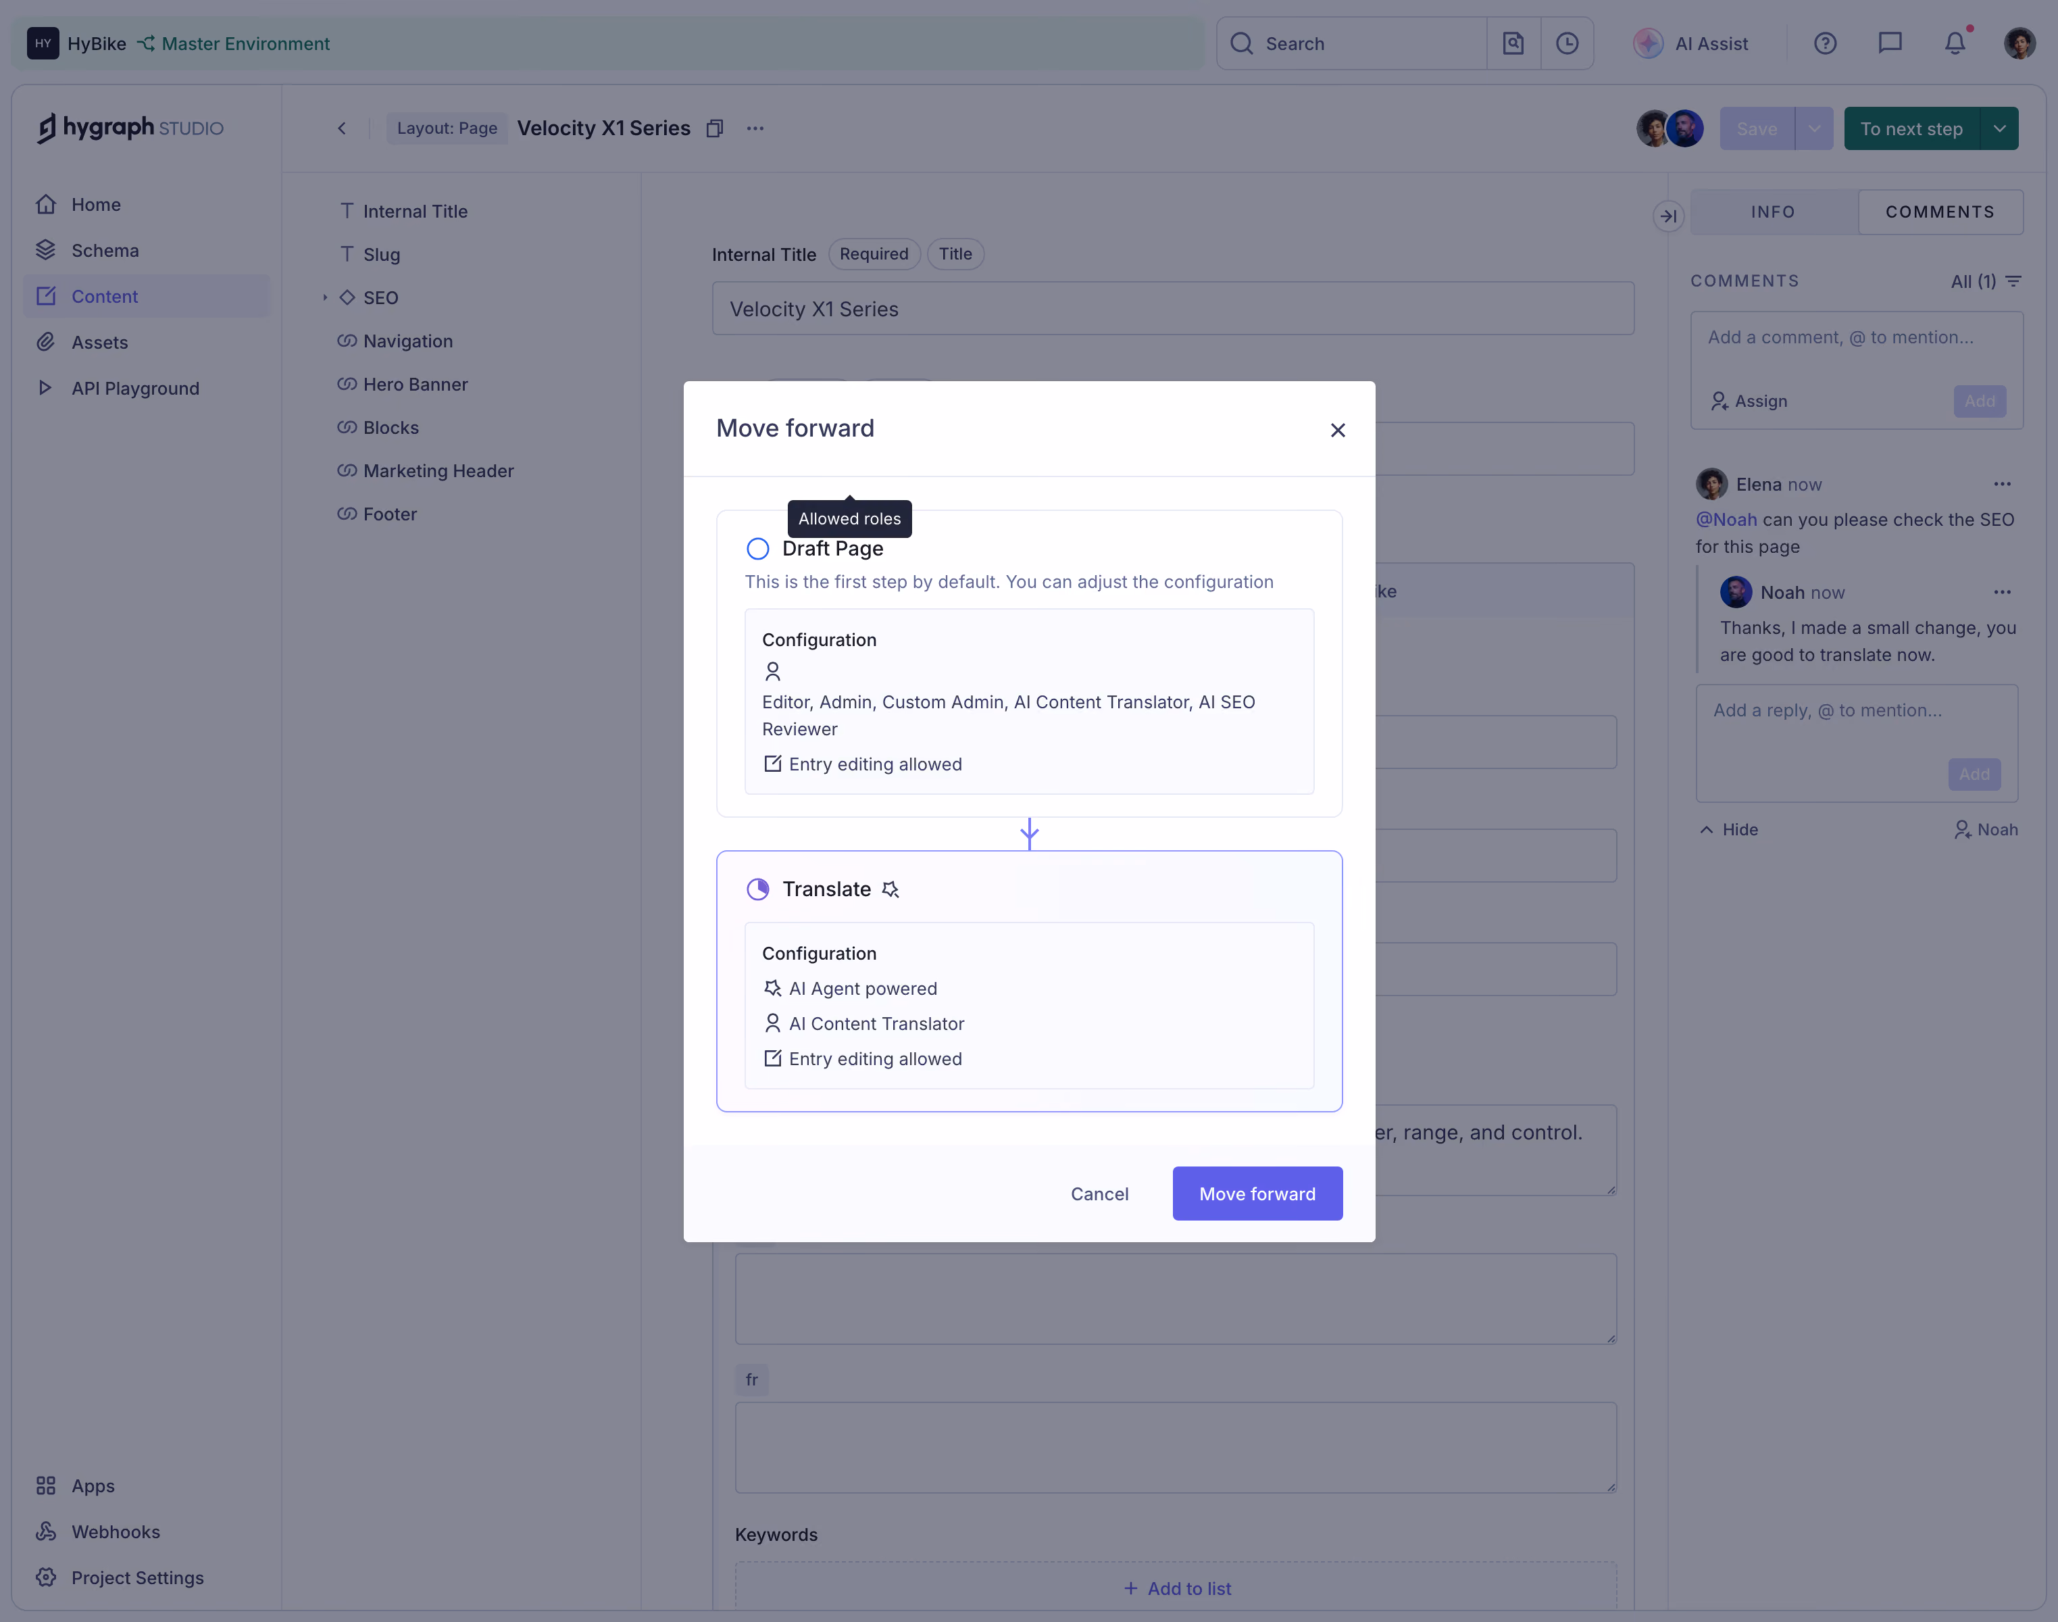Click Add to list under Keywords
The width and height of the screenshot is (2058, 1622).
pyautogui.click(x=1176, y=1589)
